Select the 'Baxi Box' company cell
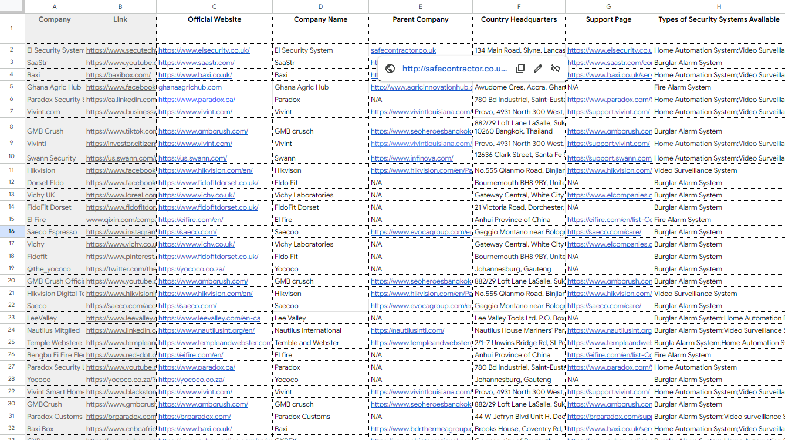The image size is (785, 440). coord(55,429)
